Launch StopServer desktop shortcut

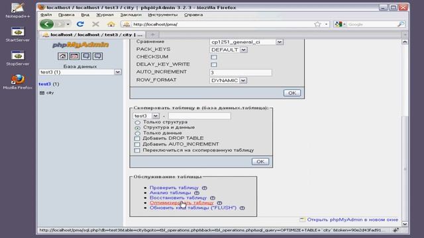pyautogui.click(x=18, y=58)
